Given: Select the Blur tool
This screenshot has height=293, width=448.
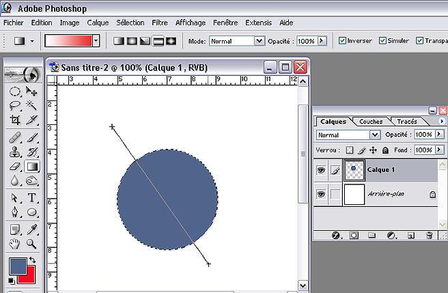Looking at the screenshot, I should pyautogui.click(x=15, y=181).
